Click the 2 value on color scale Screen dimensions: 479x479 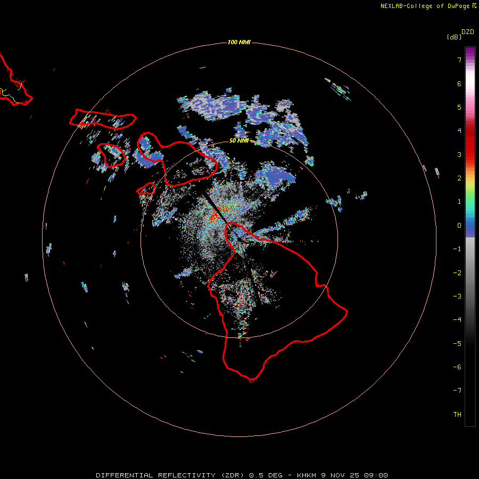[459, 178]
